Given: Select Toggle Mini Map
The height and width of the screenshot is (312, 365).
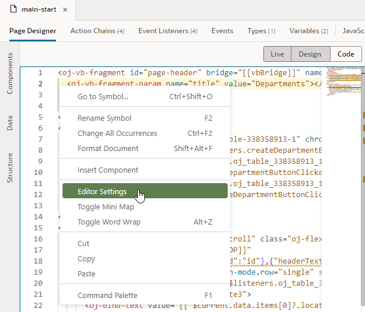Looking at the screenshot, I should pos(145,206).
